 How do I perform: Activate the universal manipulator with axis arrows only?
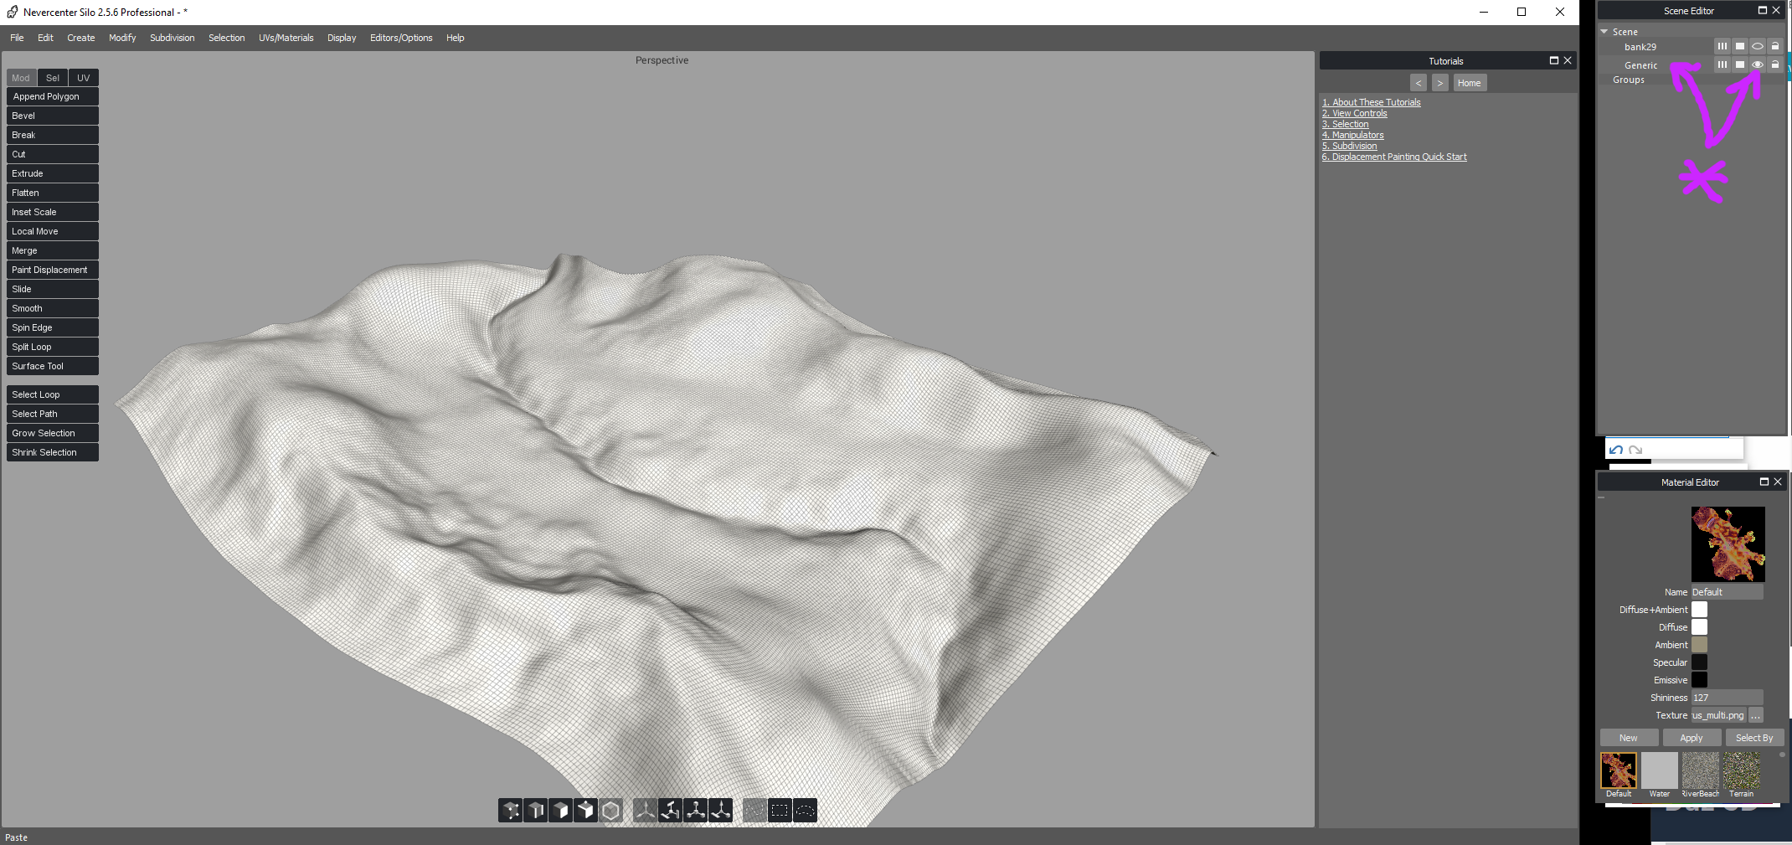(645, 811)
